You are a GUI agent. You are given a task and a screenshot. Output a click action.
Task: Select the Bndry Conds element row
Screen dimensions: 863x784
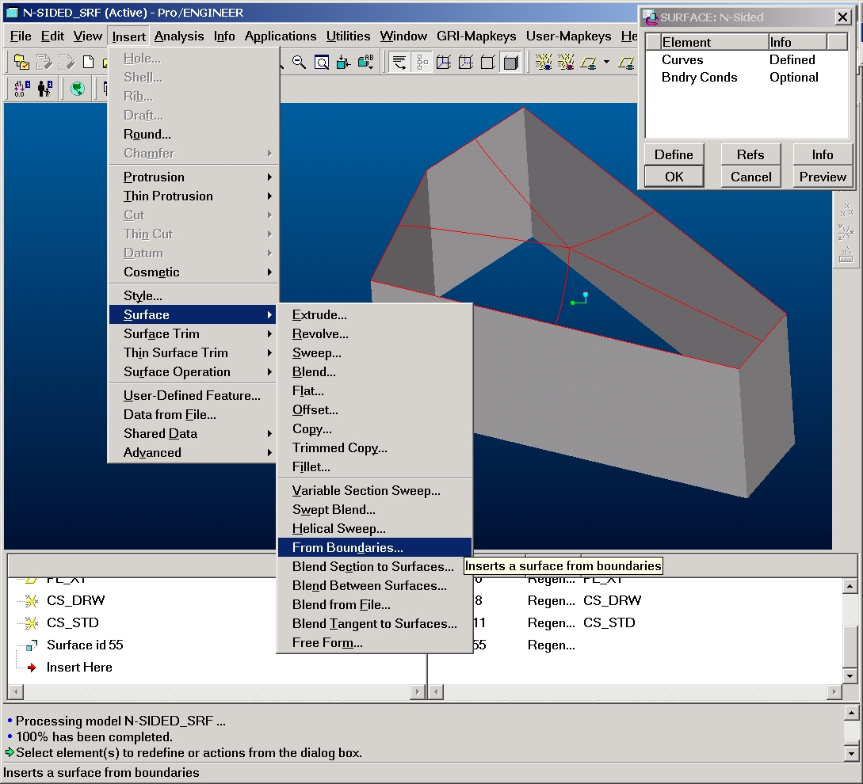tap(747, 78)
